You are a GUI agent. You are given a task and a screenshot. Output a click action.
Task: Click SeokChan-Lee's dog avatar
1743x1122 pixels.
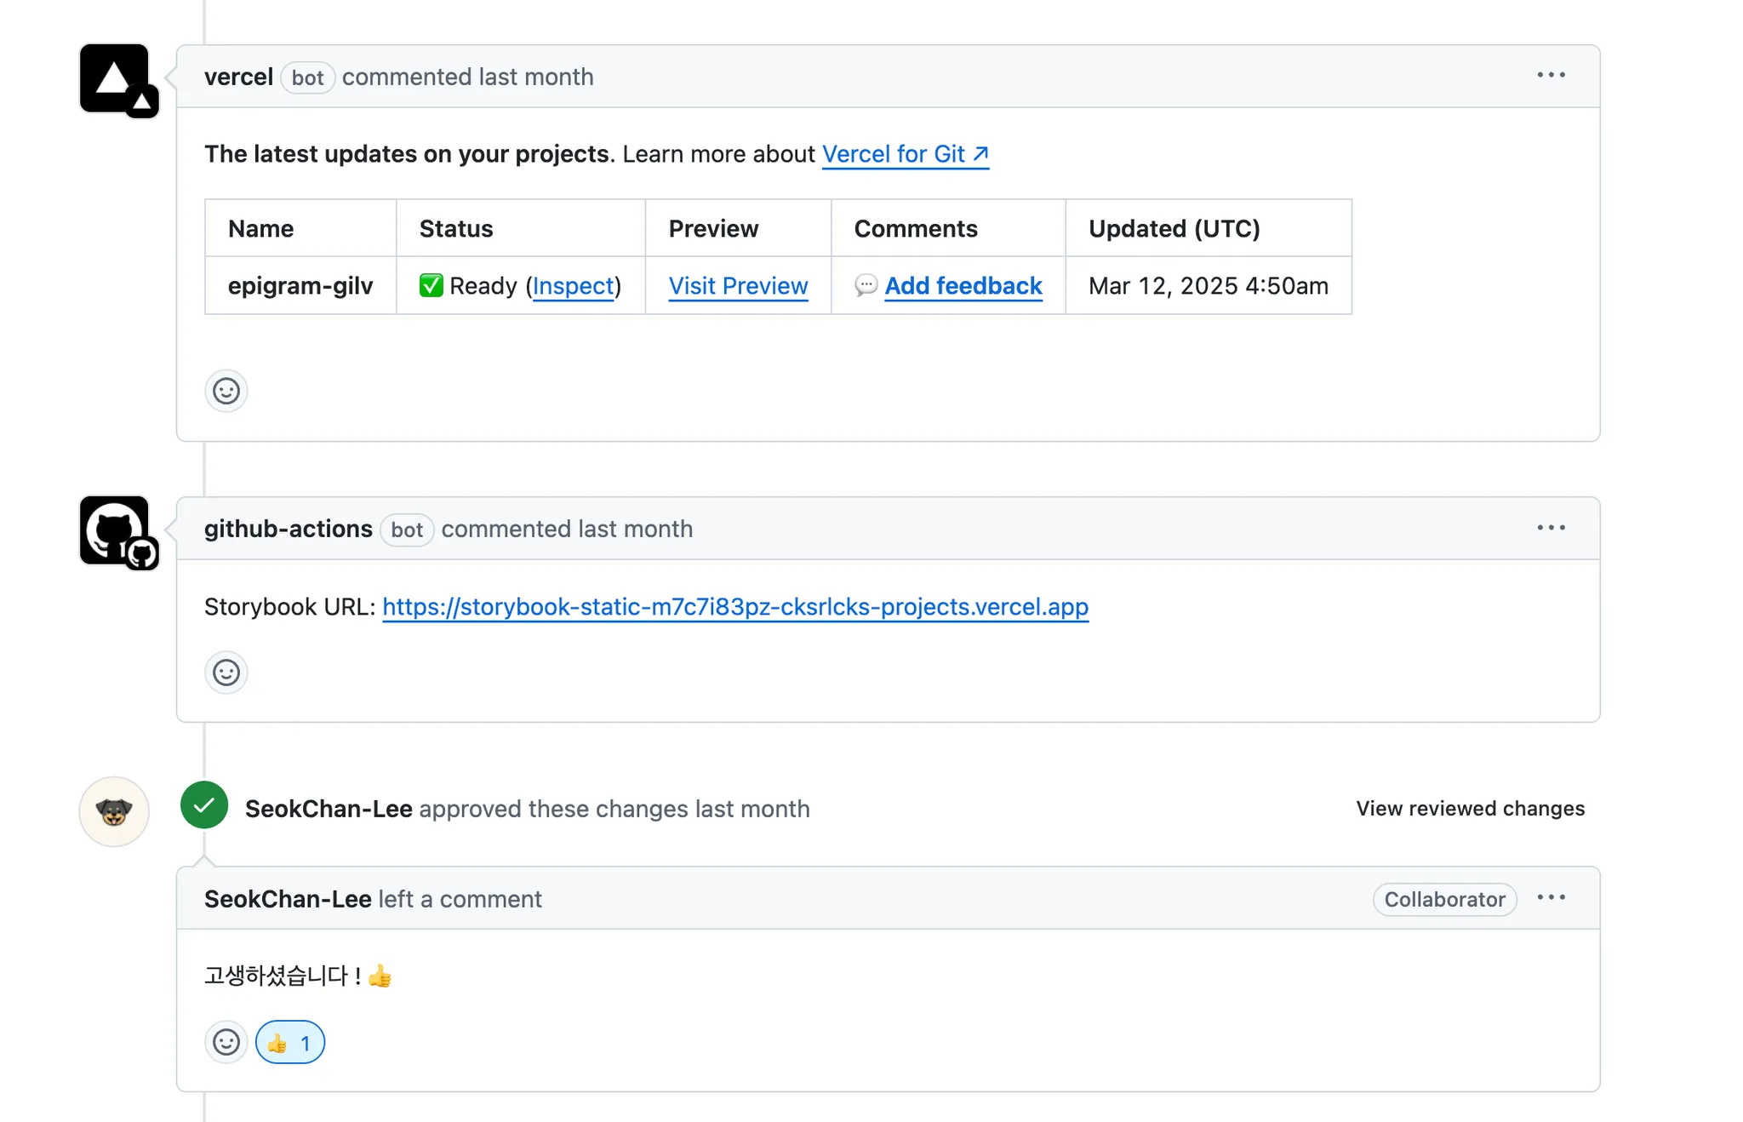(114, 811)
